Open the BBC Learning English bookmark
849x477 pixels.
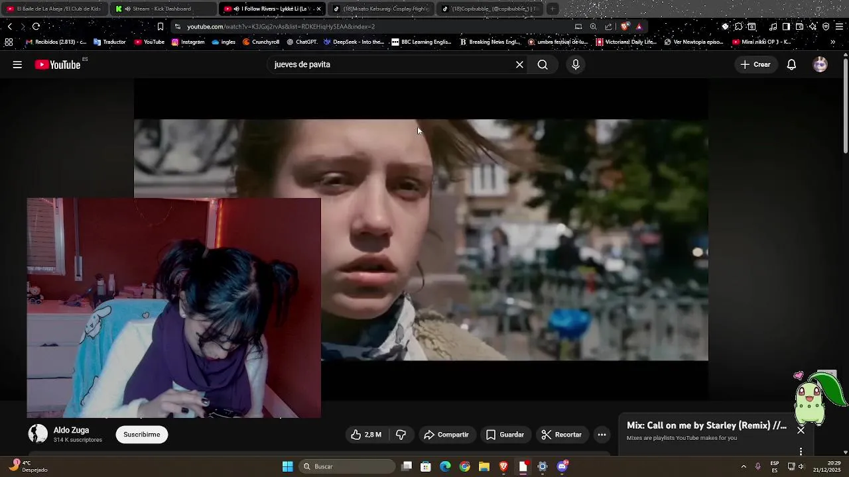(421, 42)
